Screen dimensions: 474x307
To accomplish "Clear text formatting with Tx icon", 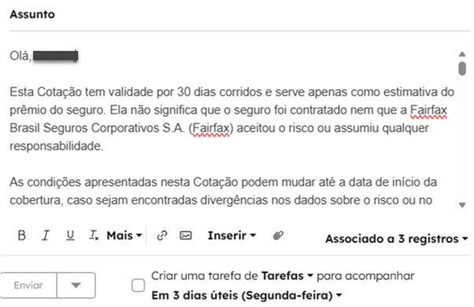I will 94,235.
